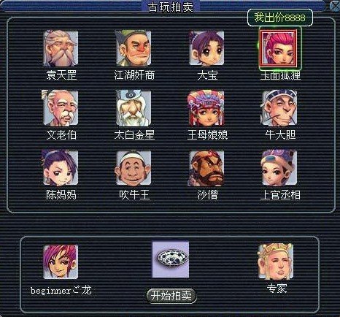Click the blue-and-white porcelain bowl item
The height and width of the screenshot is (317, 340).
171,259
